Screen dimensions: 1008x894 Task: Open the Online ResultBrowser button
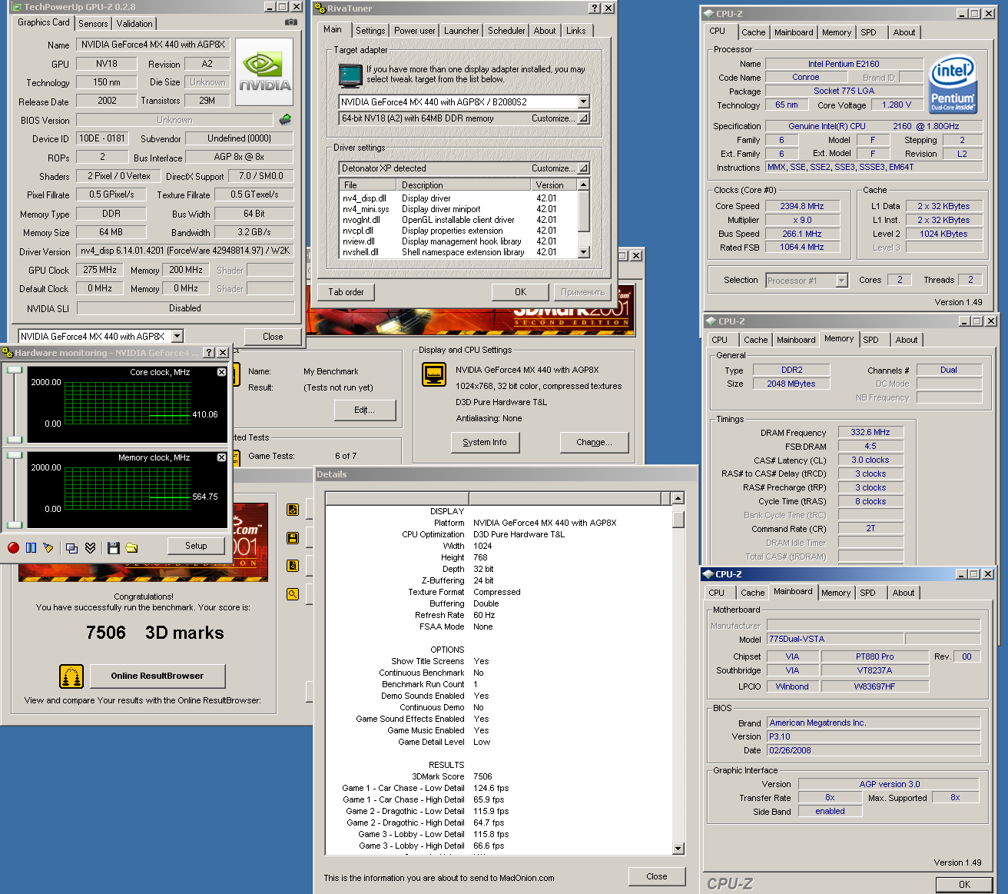tap(157, 676)
